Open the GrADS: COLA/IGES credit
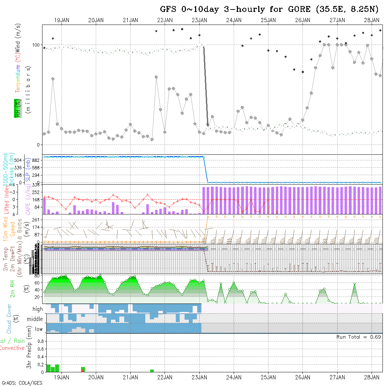The height and width of the screenshot is (386, 386). [x=22, y=383]
